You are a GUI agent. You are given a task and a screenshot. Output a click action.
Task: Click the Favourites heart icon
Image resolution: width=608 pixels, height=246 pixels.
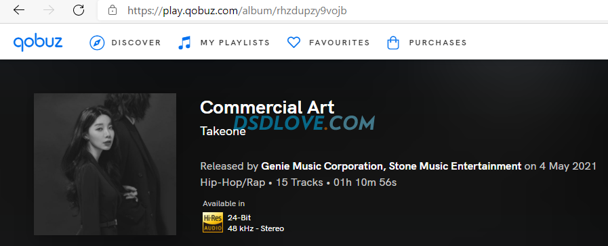[x=294, y=43]
